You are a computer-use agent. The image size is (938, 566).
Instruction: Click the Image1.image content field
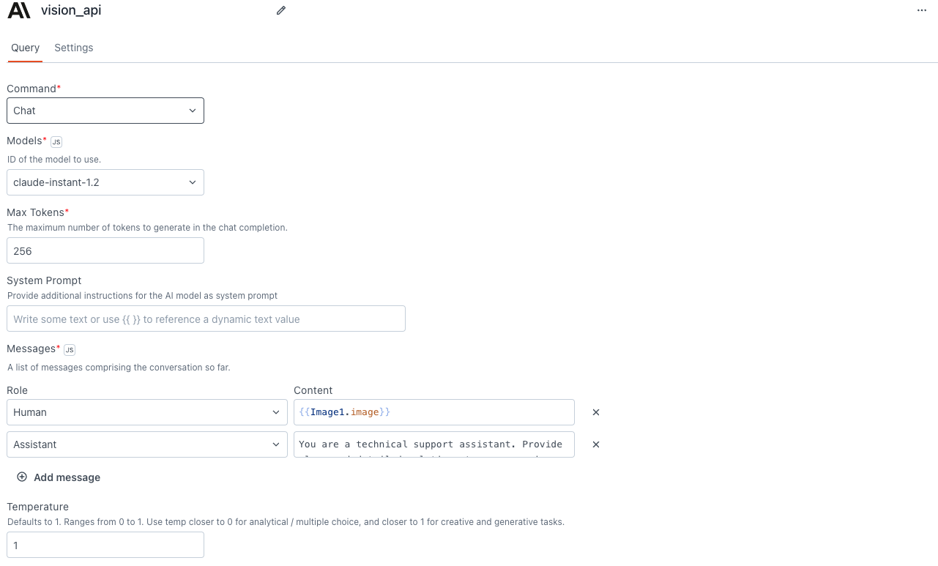[x=433, y=412]
